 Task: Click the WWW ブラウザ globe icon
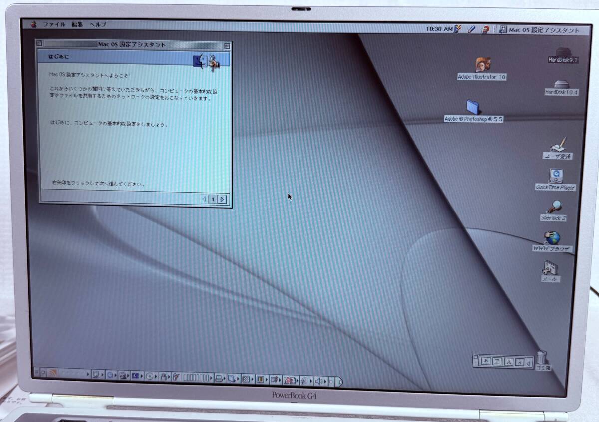(552, 238)
